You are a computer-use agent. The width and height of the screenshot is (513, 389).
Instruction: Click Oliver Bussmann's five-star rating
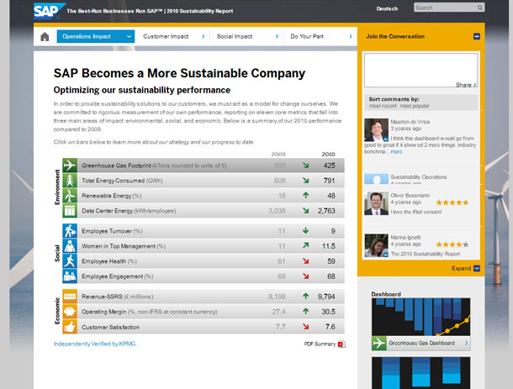pos(452,202)
